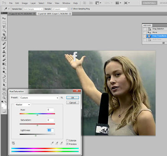The height and width of the screenshot is (156, 167).
Task: Open the Sample Size dropdown
Action: [33, 9]
